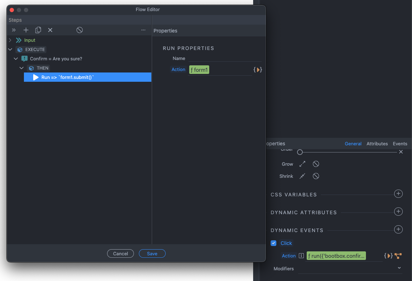Delete the selected step with the X icon
Screen dimensions: 412x281
pos(50,30)
